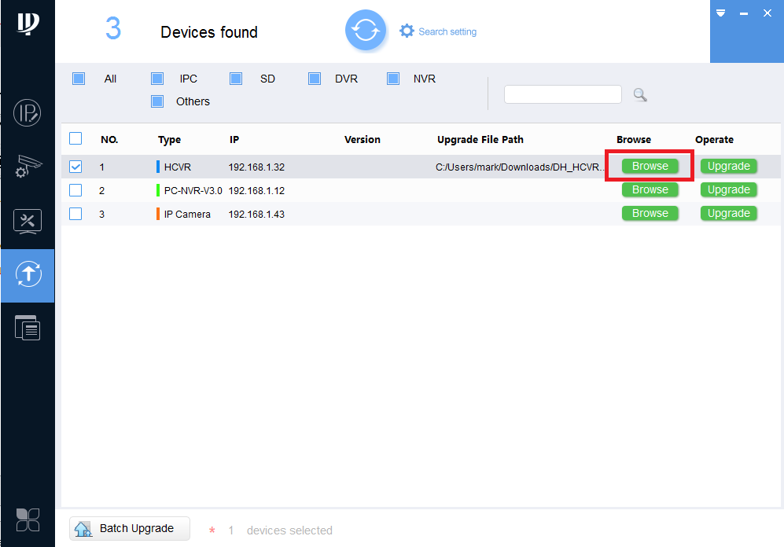Click the device search text field
The image size is (784, 547).
click(562, 94)
